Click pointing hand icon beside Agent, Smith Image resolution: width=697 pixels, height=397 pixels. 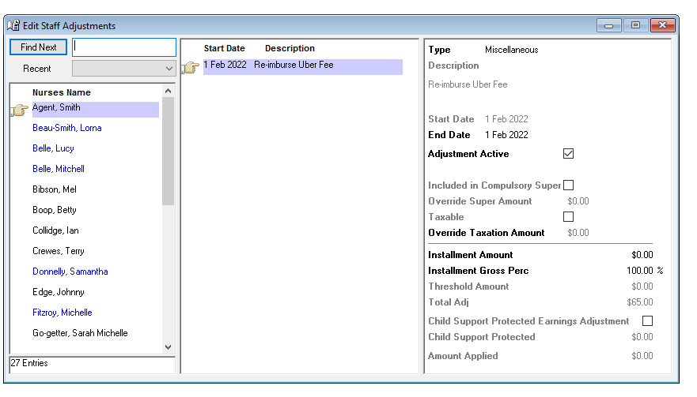(x=20, y=110)
